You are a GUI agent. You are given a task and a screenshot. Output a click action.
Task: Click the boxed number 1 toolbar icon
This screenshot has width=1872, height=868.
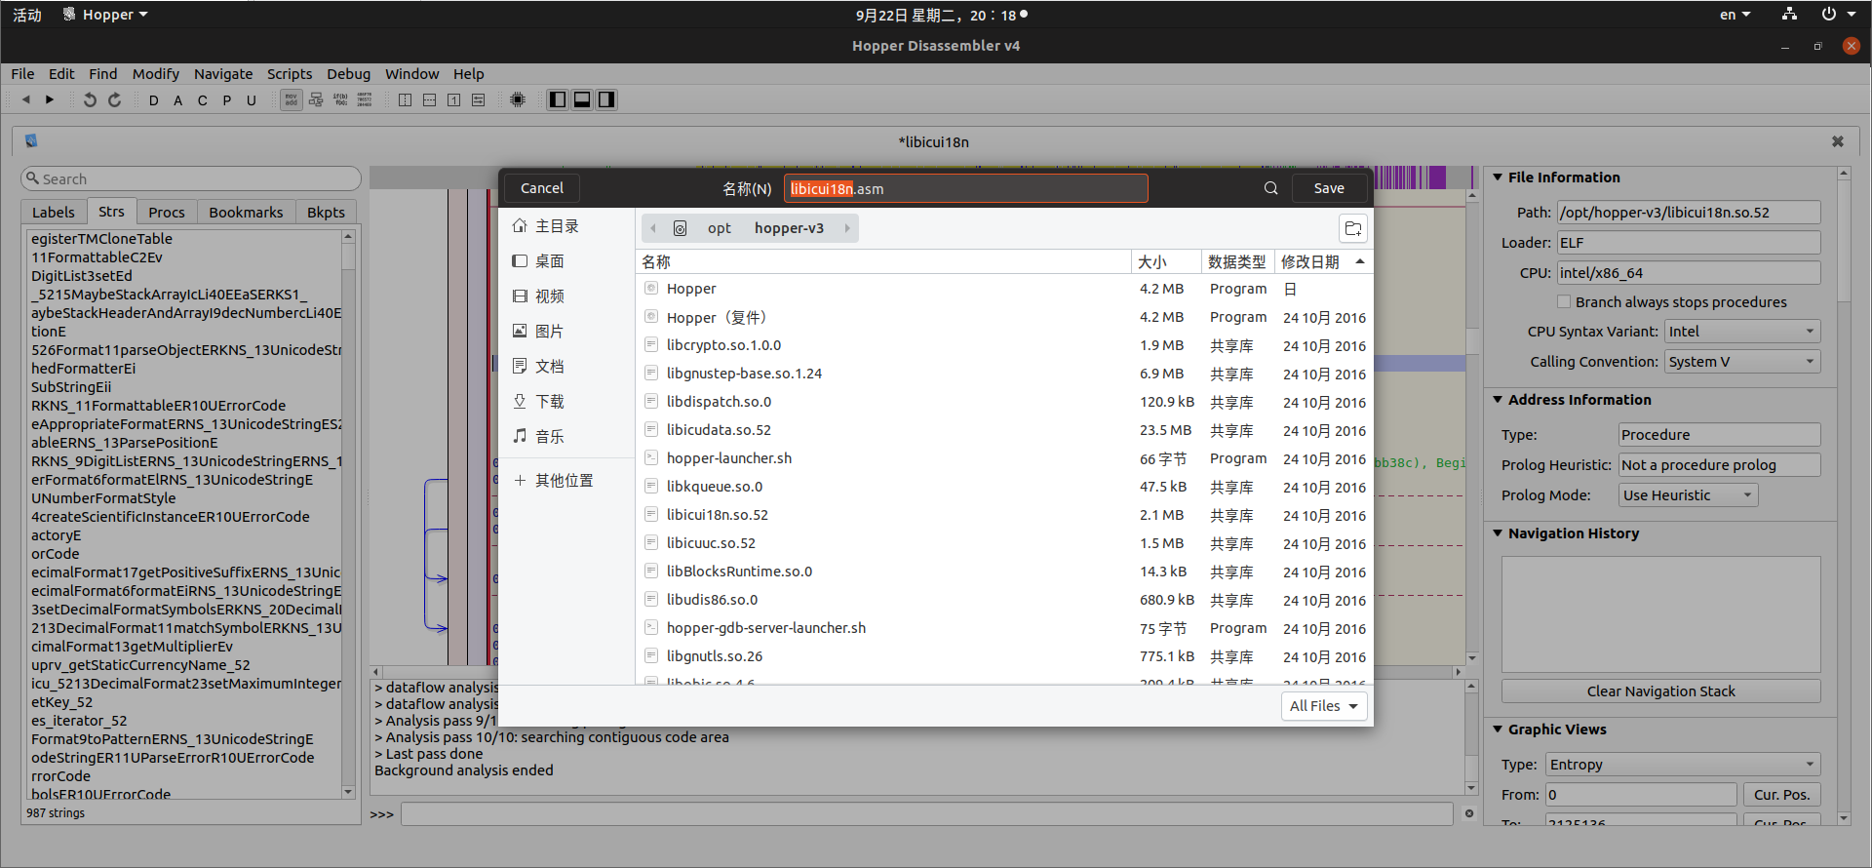(x=453, y=99)
